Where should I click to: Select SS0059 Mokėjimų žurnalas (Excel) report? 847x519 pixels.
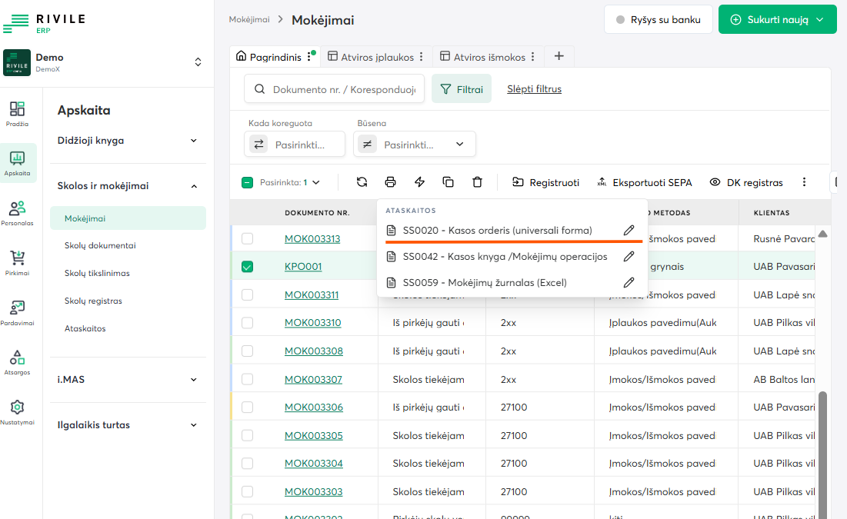click(x=484, y=282)
